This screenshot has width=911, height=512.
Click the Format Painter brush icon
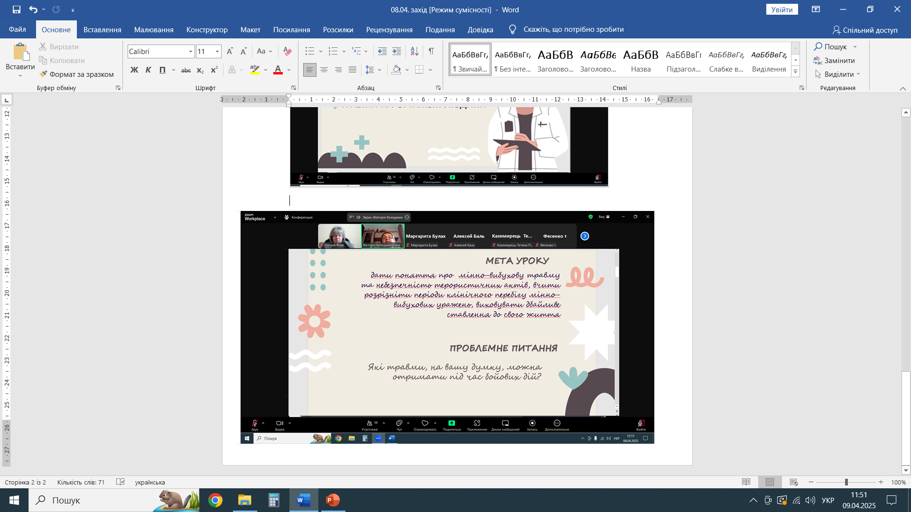coord(44,74)
